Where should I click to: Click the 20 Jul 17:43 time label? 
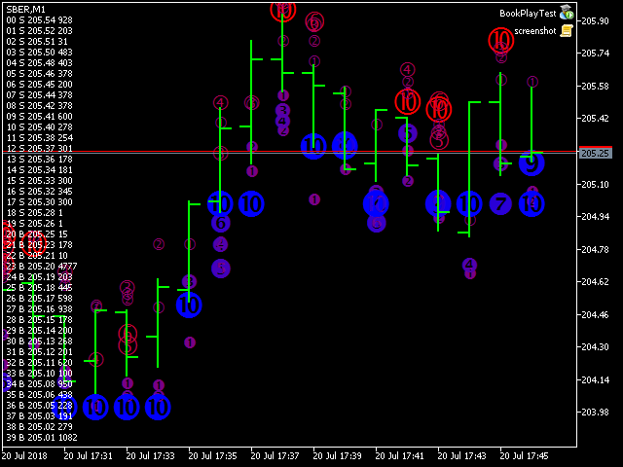(x=462, y=456)
